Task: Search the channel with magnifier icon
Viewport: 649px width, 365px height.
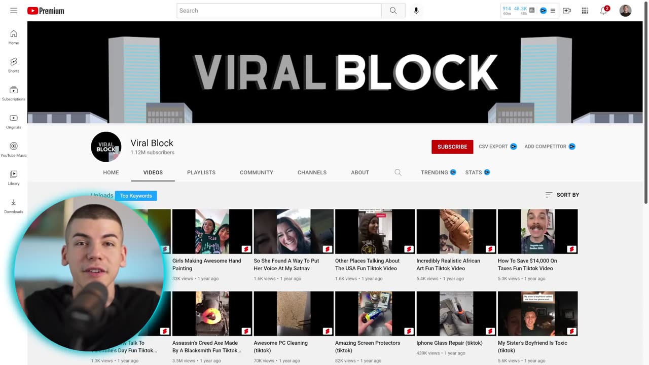Action: click(398, 172)
